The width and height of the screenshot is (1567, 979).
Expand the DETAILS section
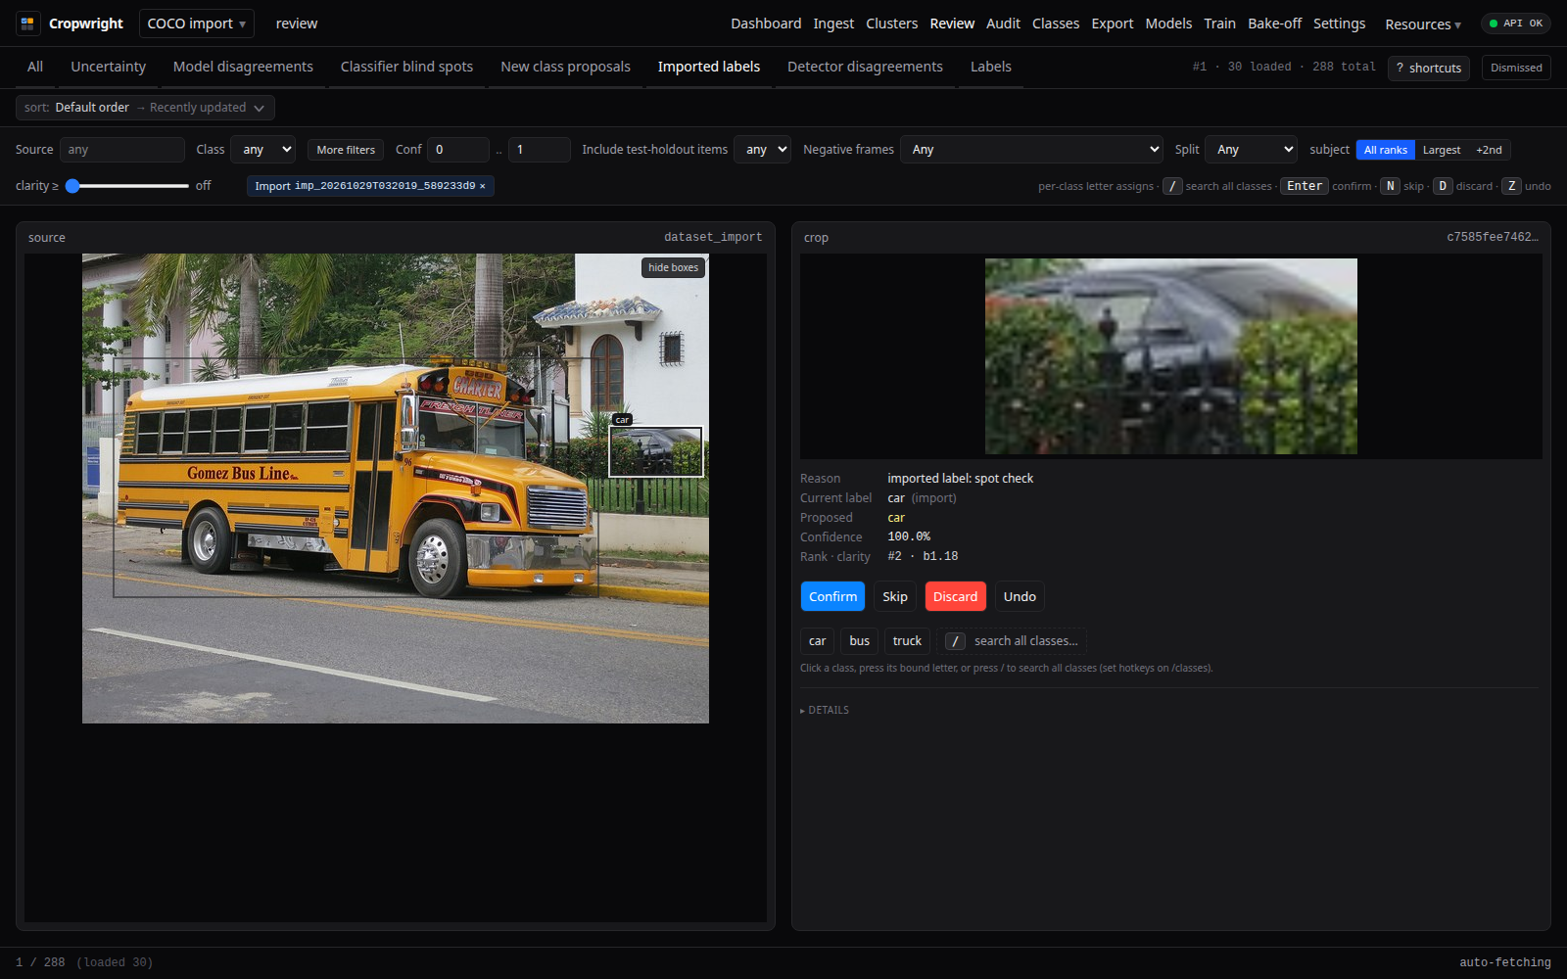[825, 710]
